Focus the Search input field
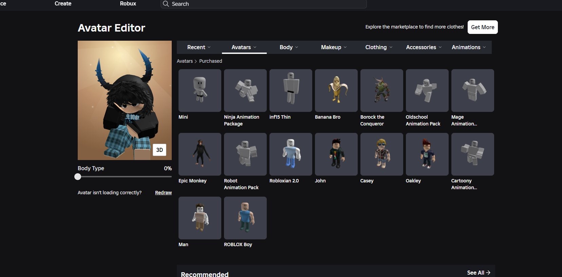The height and width of the screenshot is (277, 562). (x=264, y=4)
